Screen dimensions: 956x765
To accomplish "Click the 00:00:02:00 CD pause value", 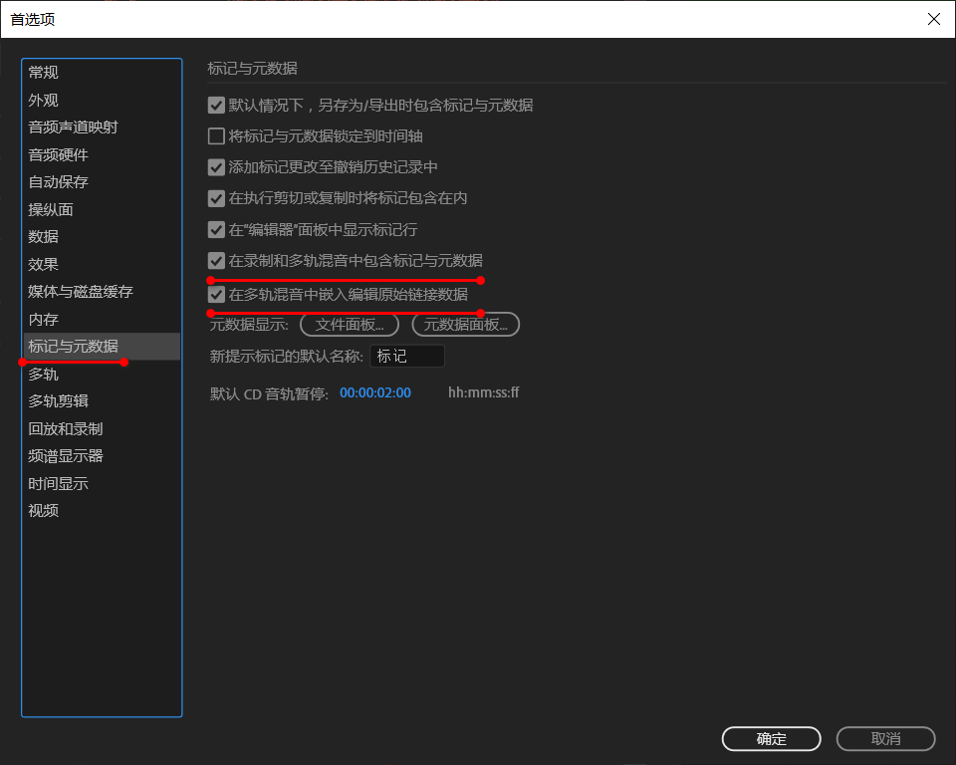I will coord(375,392).
